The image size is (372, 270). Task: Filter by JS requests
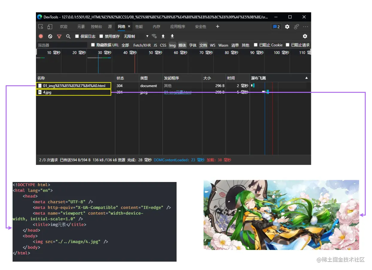pos(155,45)
